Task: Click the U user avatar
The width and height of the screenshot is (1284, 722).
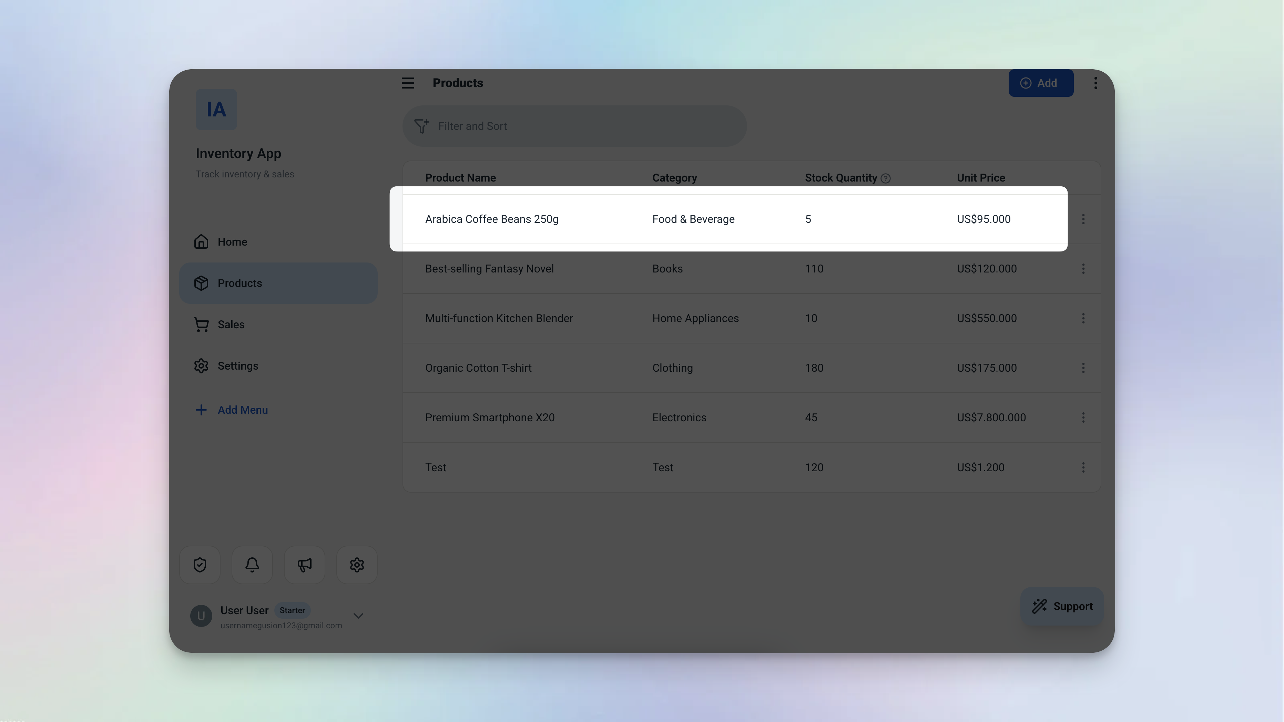Action: 201,616
